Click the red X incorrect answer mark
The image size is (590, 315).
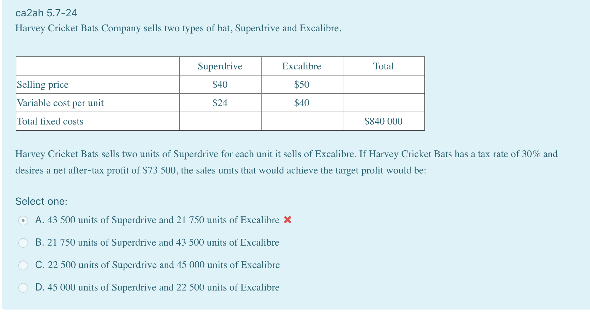click(x=288, y=220)
